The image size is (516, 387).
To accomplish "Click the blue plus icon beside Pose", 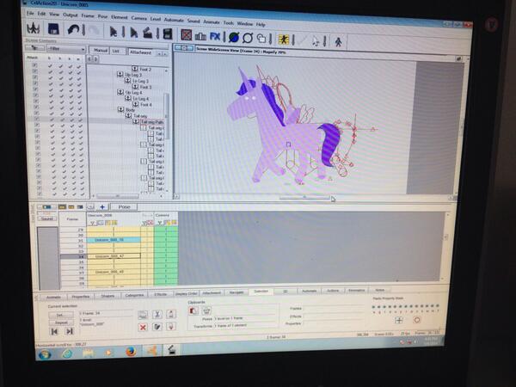I will pyautogui.click(x=102, y=207).
